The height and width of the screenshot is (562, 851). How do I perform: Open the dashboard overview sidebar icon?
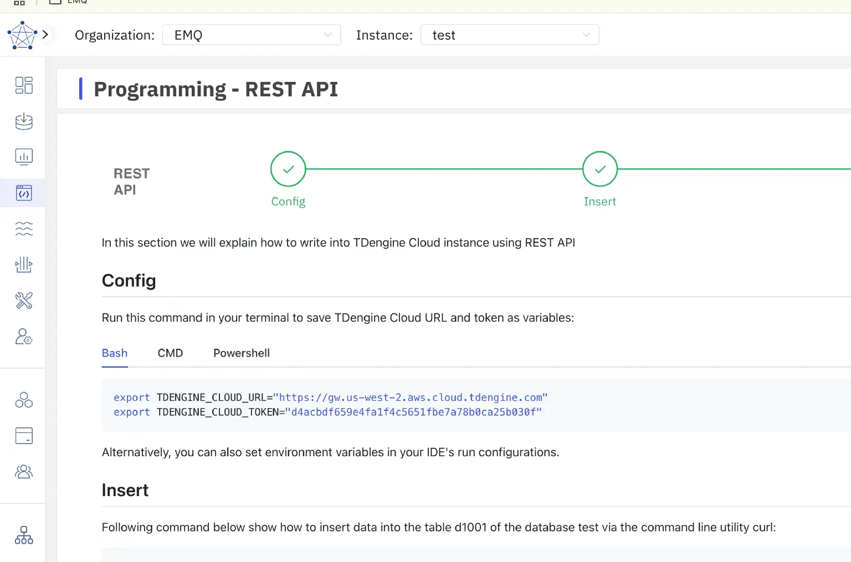pyautogui.click(x=24, y=85)
